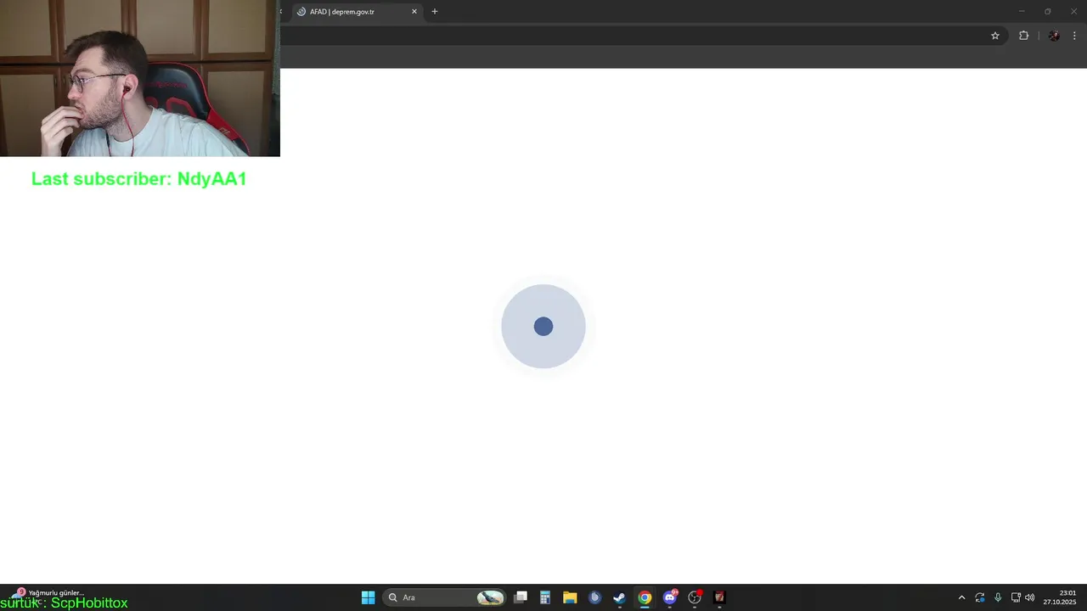The image size is (1087, 611).
Task: Open the blue round app on taskbar
Action: point(594,597)
